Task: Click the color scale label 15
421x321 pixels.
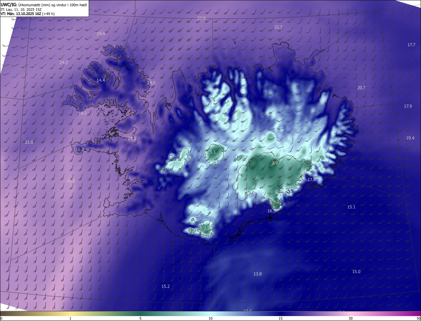Action: click(x=281, y=319)
